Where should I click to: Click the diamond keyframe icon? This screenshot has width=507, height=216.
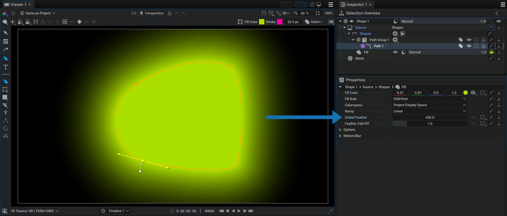coord(79,22)
